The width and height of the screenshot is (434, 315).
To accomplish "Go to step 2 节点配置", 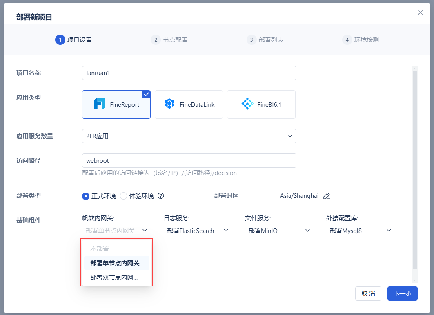I will point(169,40).
